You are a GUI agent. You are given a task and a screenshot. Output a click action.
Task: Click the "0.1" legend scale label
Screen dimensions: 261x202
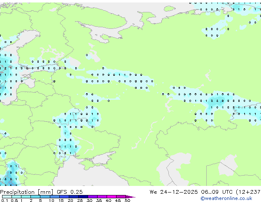point(5,200)
